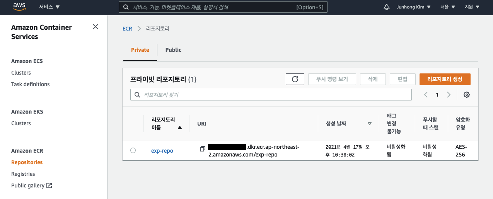Click the AWS logo home icon
Viewport: 493px width, 199px height.
click(x=19, y=7)
